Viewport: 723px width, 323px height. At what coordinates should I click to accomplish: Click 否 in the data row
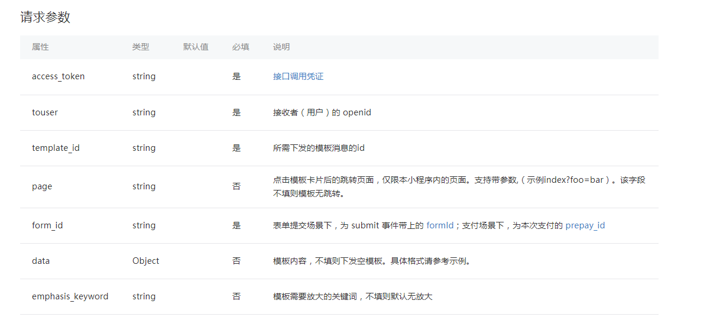point(236,261)
